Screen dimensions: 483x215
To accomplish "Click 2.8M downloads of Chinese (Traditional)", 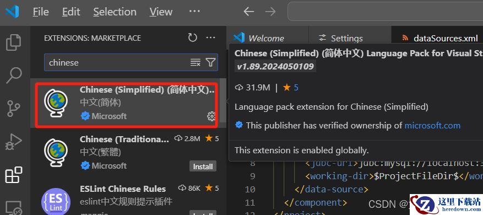I will [187, 138].
